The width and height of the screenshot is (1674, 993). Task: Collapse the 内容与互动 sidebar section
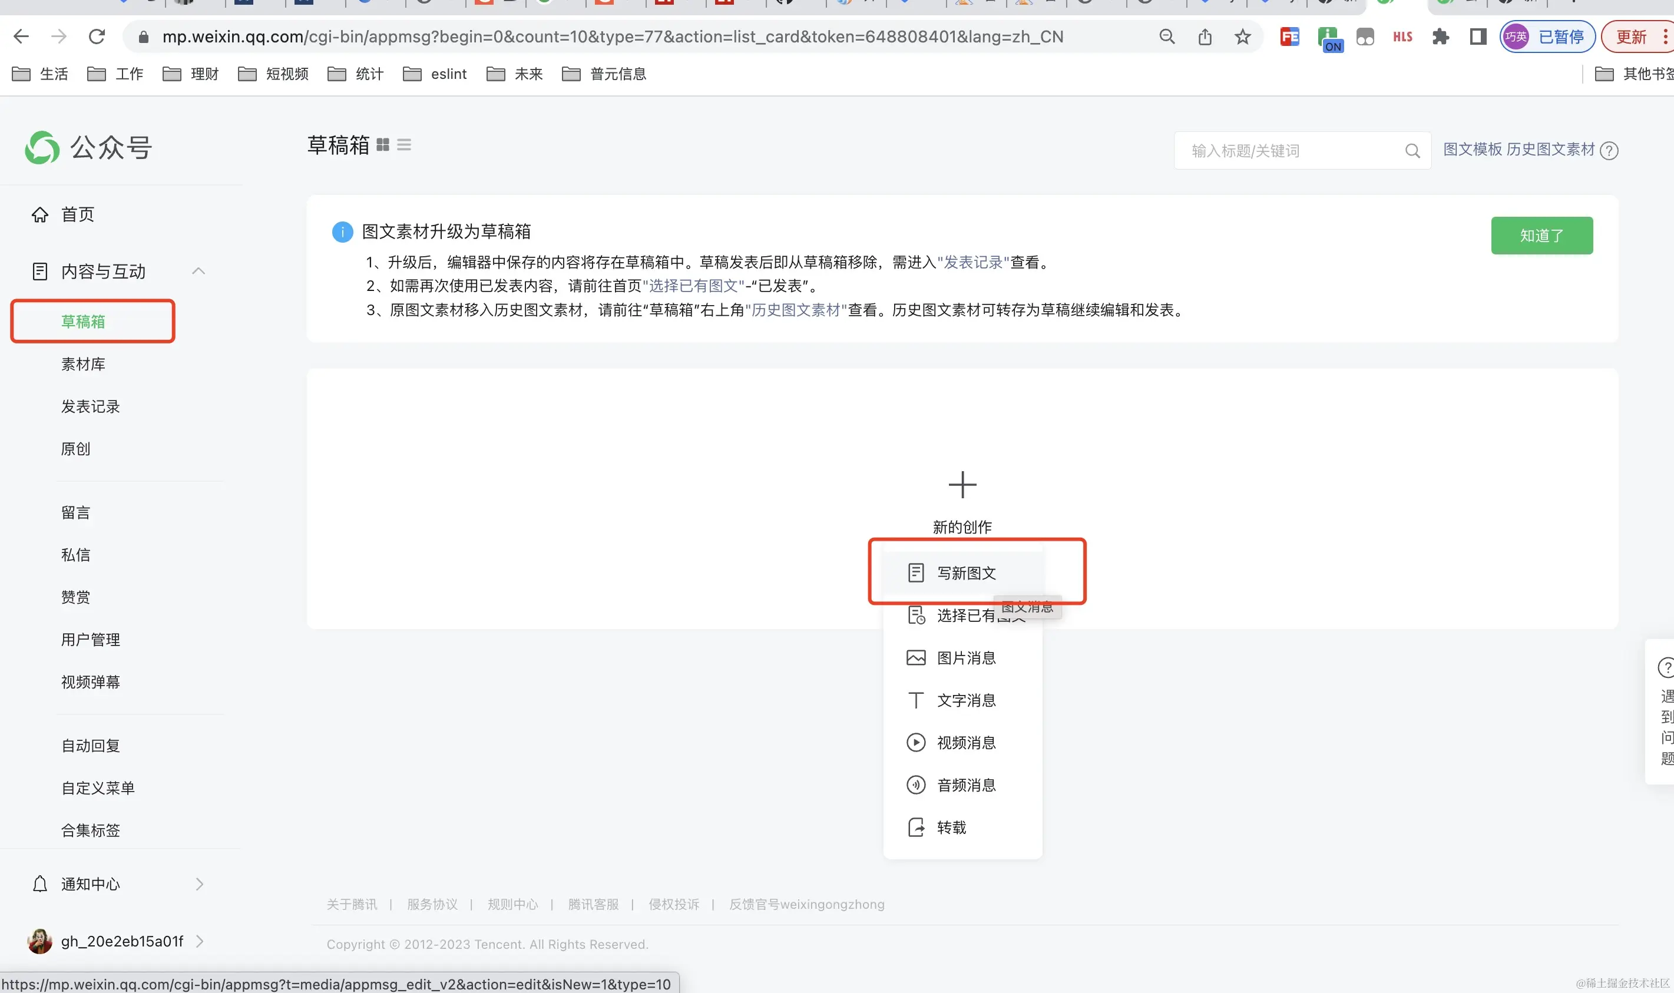point(198,271)
